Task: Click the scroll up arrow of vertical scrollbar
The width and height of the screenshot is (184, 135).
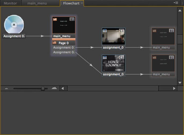Action: point(180,10)
